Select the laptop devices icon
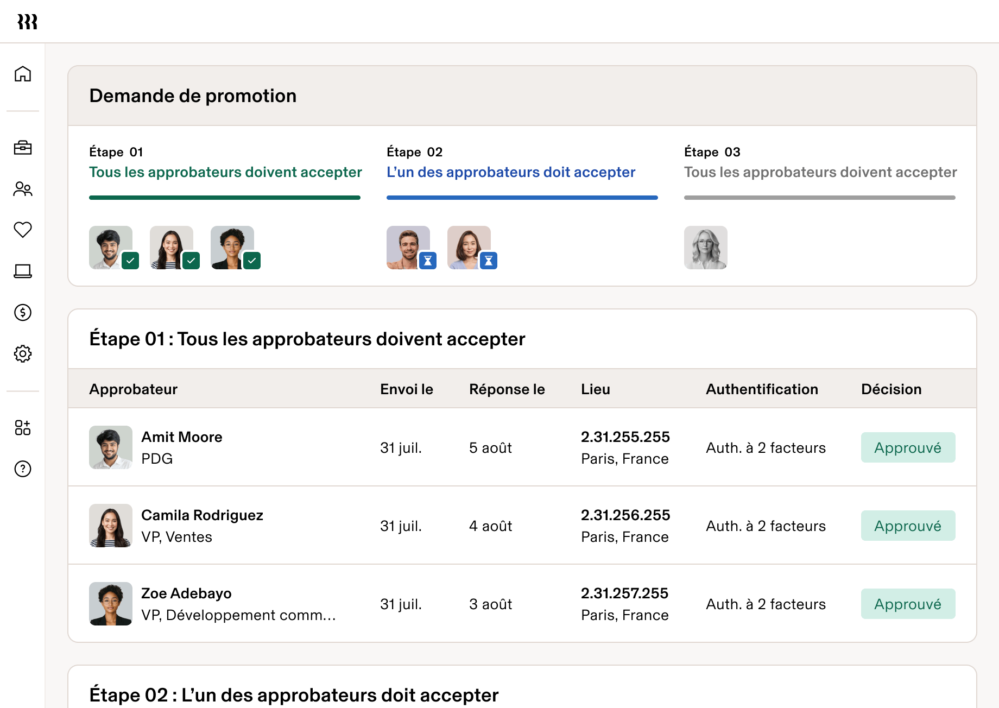Image resolution: width=999 pixels, height=708 pixels. pos(23,272)
